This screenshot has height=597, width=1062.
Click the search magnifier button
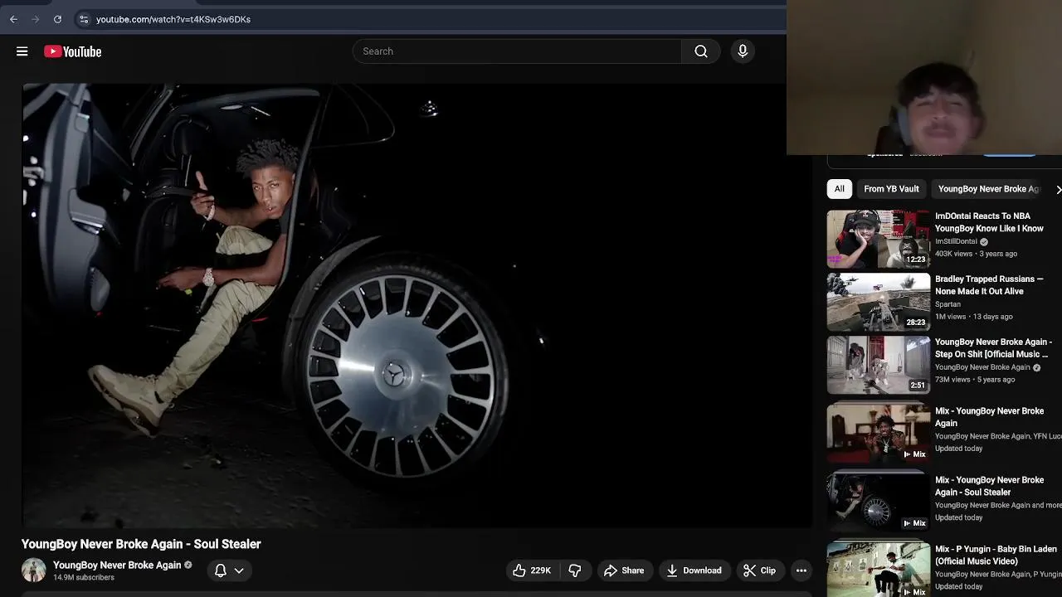701,51
